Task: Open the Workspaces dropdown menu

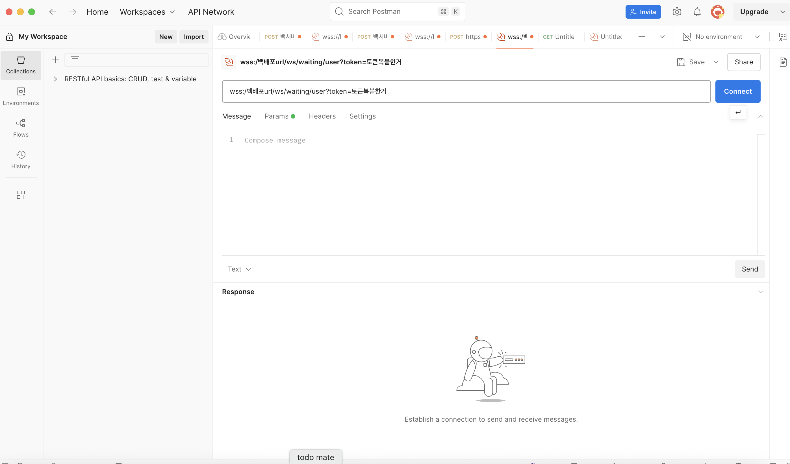Action: 147,12
